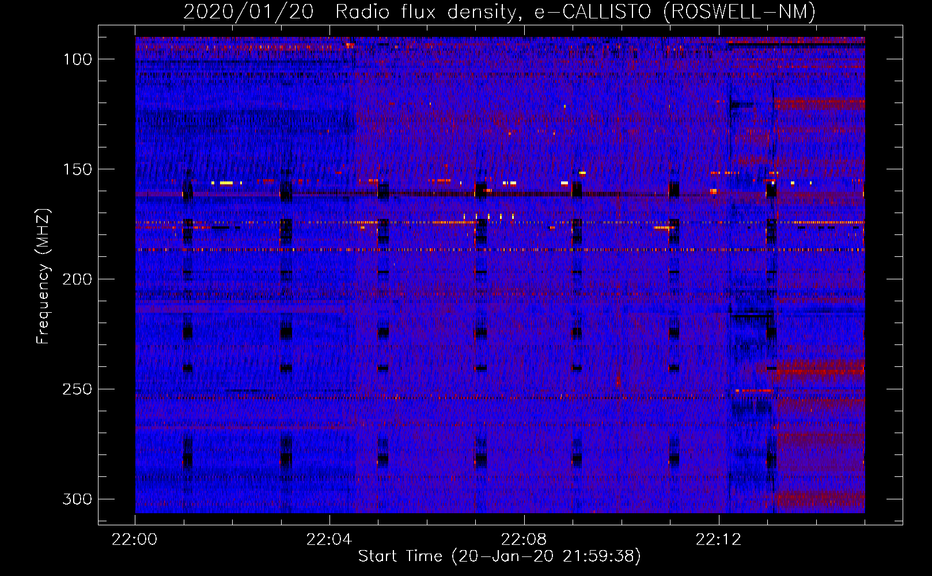Click the "250" frequency tick label
The image size is (932, 576).
(x=77, y=389)
